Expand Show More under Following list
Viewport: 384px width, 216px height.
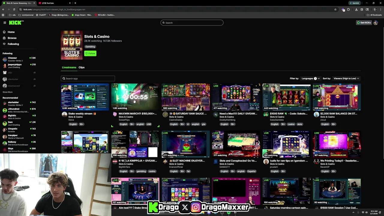7,92
